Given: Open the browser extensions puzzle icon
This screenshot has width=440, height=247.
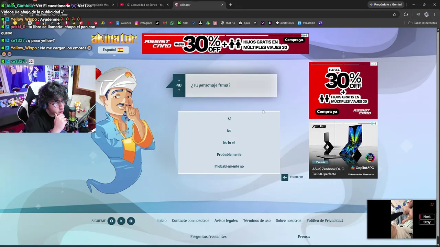Looking at the screenshot, I should tap(406, 14).
